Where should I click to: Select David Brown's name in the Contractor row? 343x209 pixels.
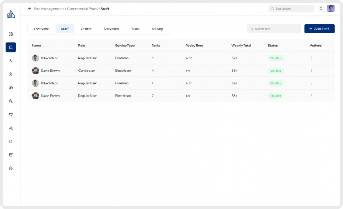(50, 71)
